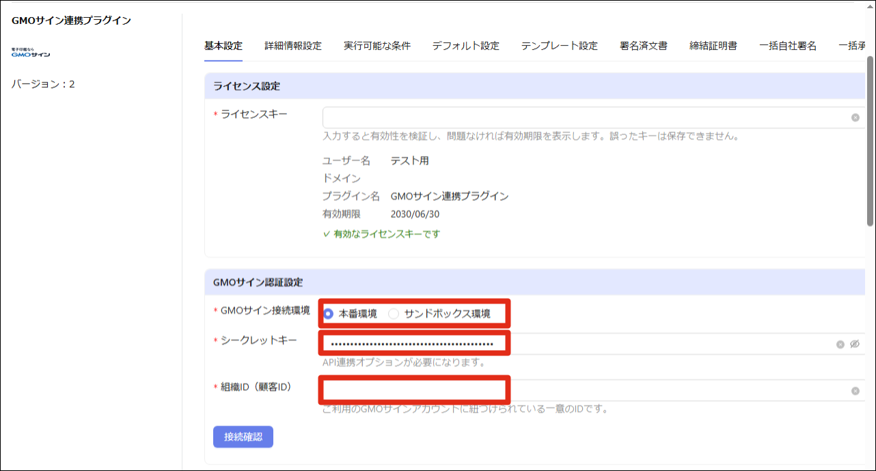Clear the ライセンスキー field with its X icon
Viewport: 876px width, 471px height.
855,118
